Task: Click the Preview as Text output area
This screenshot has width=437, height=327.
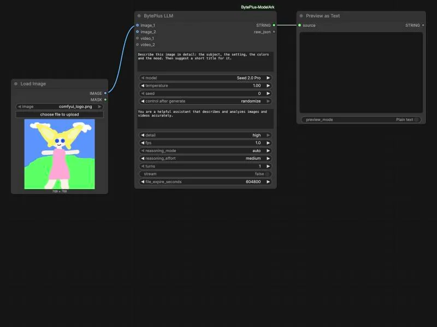Action: tap(361, 72)
